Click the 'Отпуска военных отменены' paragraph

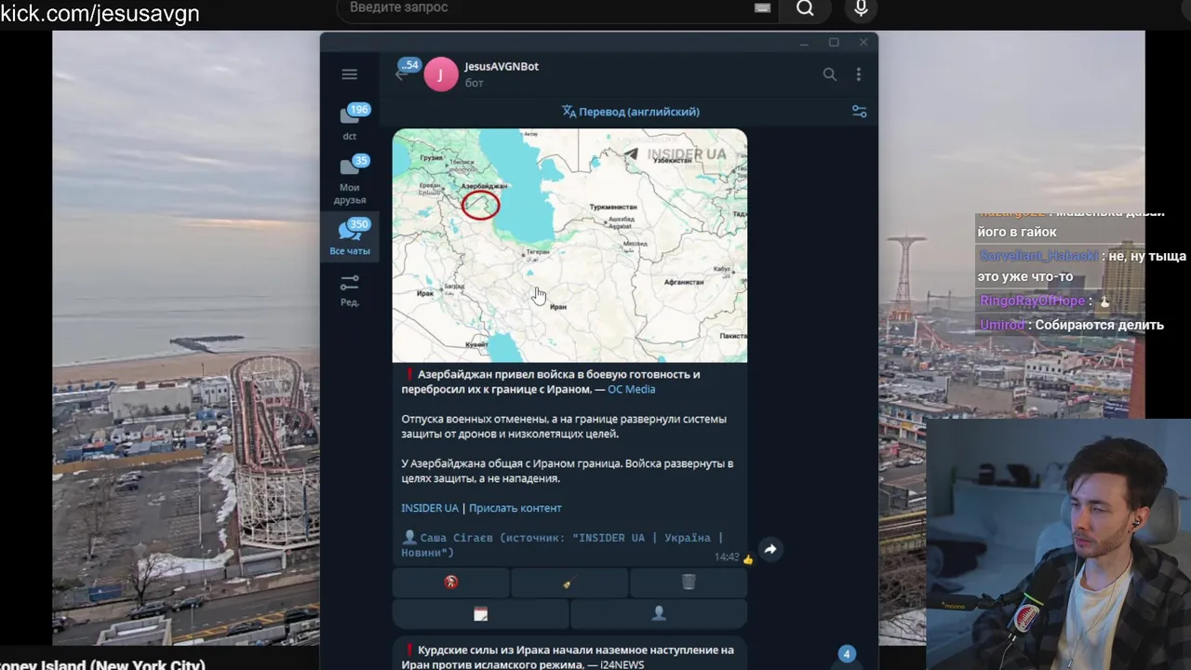coord(564,426)
